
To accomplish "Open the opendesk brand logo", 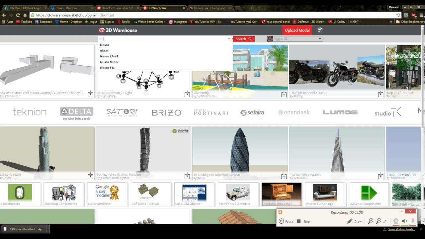I will click(294, 113).
